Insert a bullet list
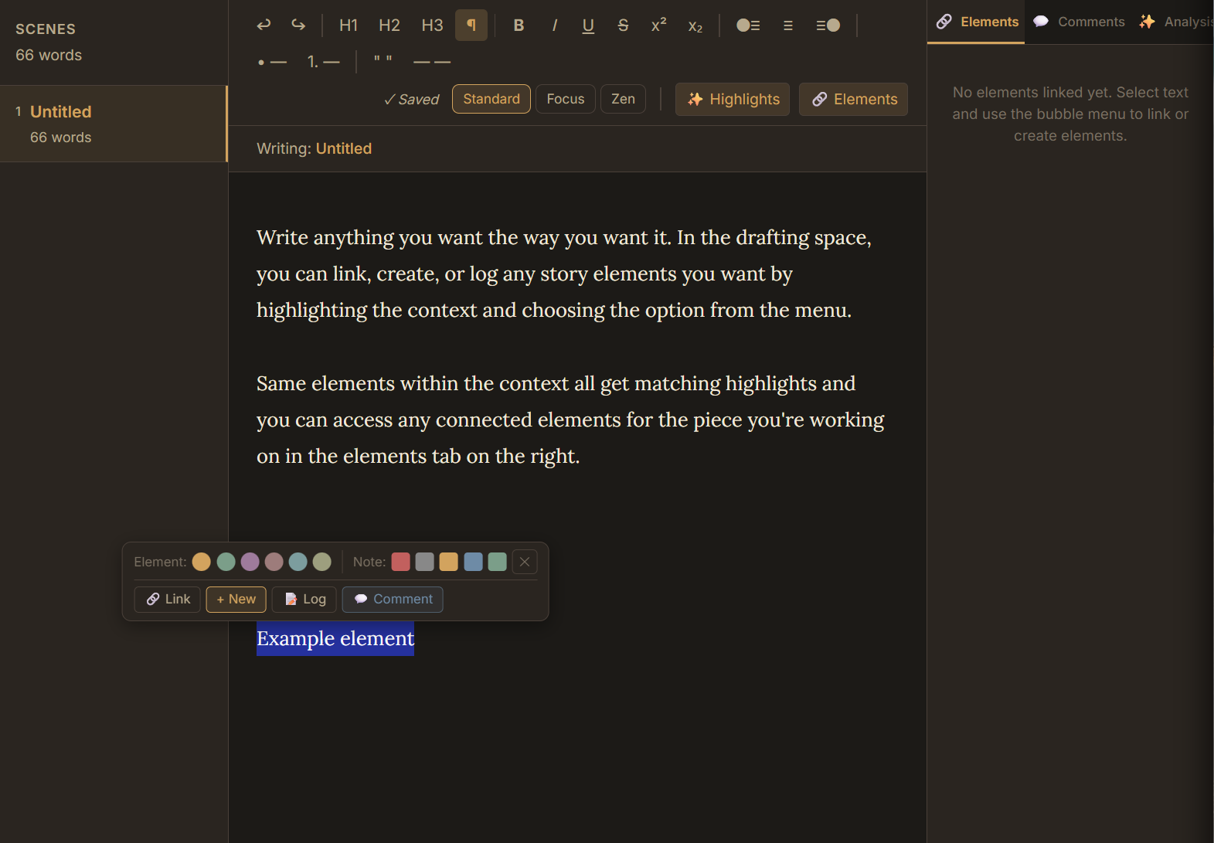The width and height of the screenshot is (1214, 843). [272, 62]
